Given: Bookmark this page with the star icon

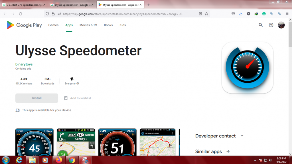Looking at the screenshot, I should pyautogui.click(x=206, y=14).
